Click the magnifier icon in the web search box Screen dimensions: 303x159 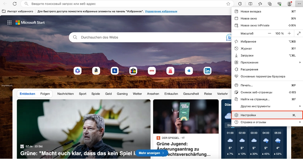click(75, 37)
